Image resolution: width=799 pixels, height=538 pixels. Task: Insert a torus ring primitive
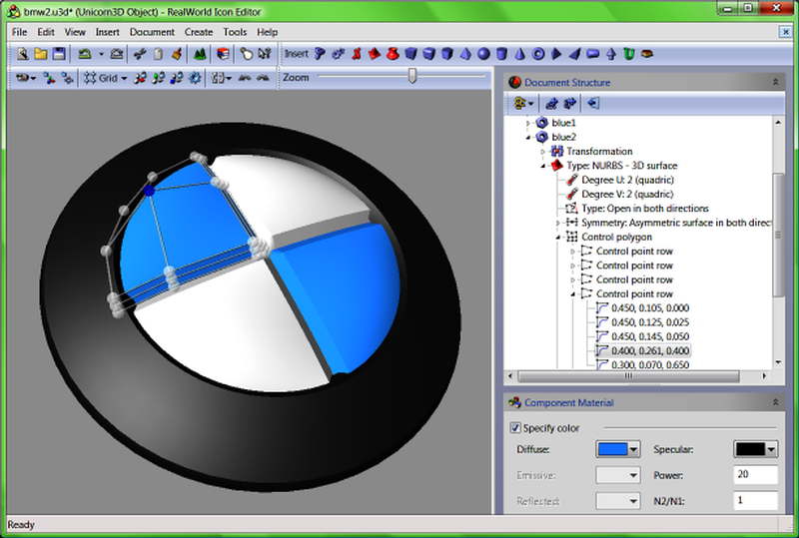(x=538, y=54)
